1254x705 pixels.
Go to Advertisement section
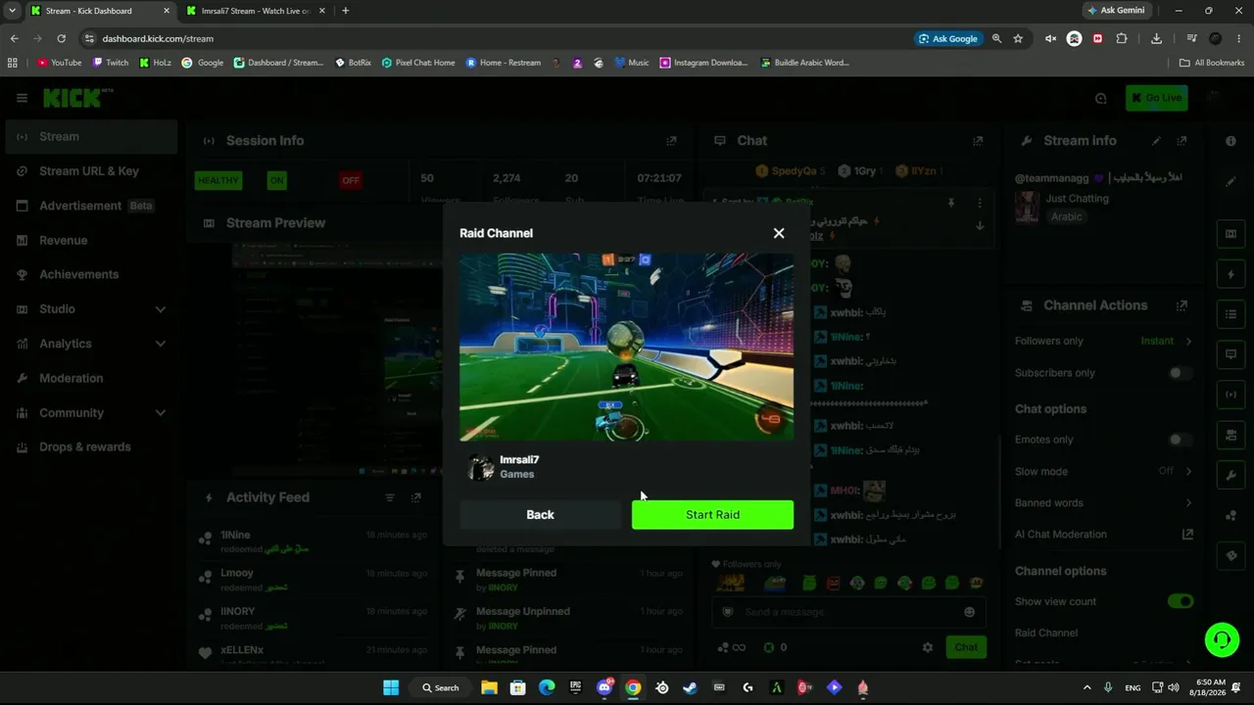tap(90, 206)
